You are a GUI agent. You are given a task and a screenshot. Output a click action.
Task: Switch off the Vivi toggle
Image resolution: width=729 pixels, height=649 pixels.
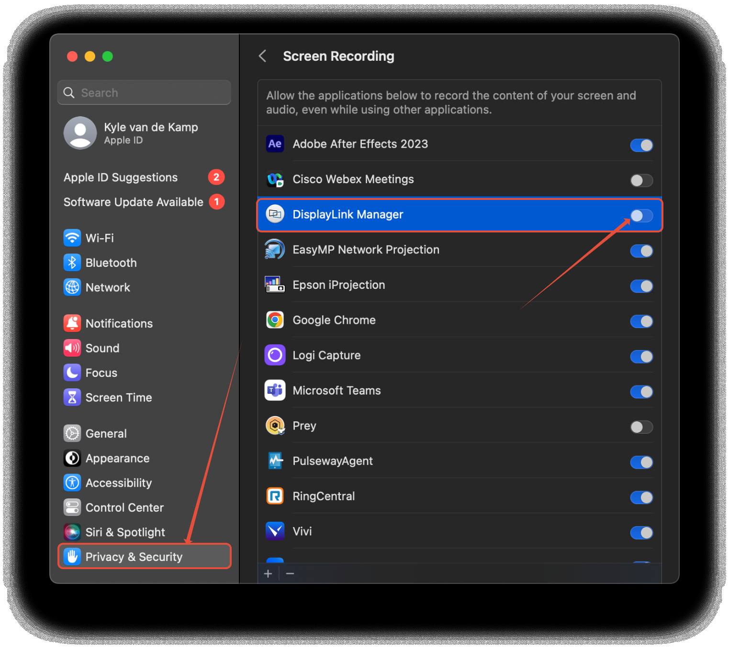click(x=641, y=532)
